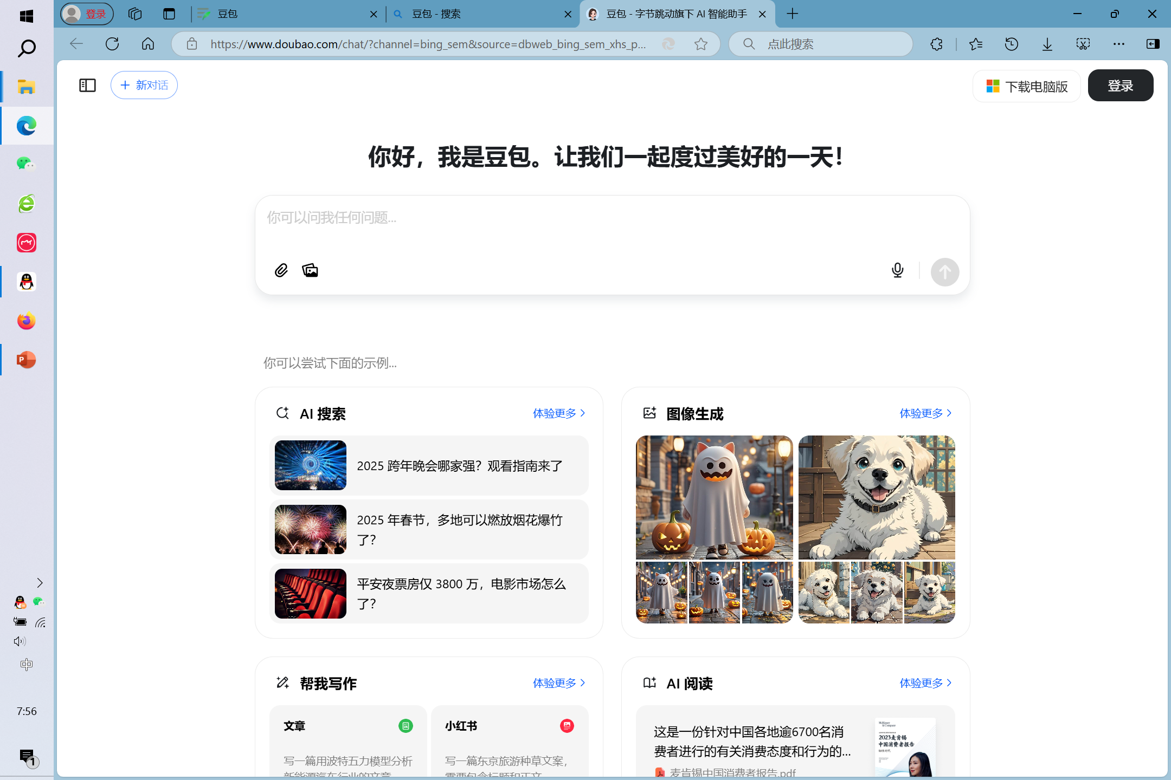Screen dimensions: 1171x780
Task: Click the address bar URL
Action: pyautogui.click(x=428, y=44)
